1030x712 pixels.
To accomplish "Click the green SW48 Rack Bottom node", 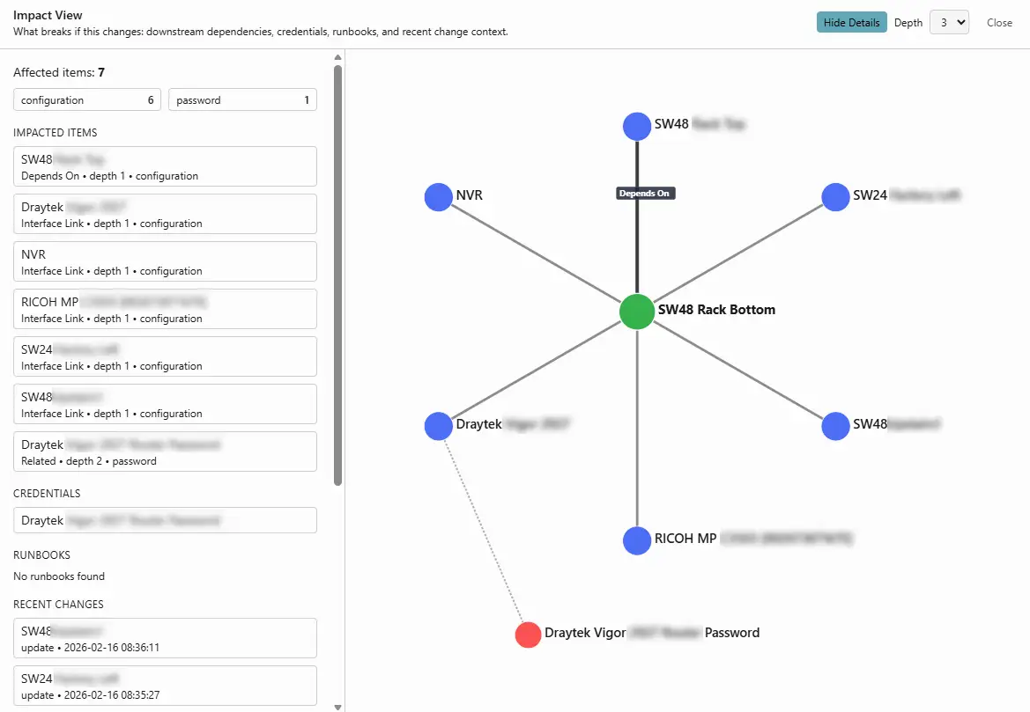I will tap(636, 312).
